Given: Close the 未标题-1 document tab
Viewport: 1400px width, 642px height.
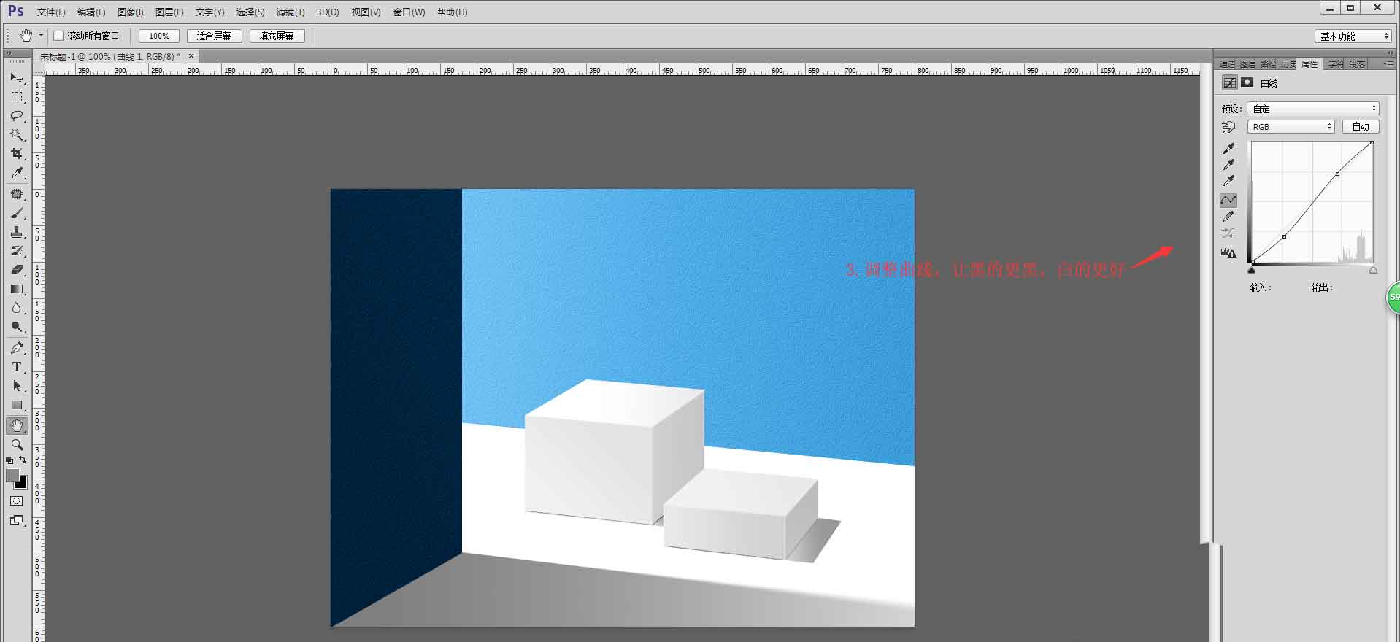Looking at the screenshot, I should [x=191, y=55].
